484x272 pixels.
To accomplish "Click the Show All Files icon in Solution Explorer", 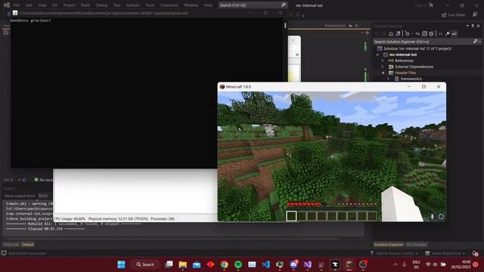I will coord(431,34).
